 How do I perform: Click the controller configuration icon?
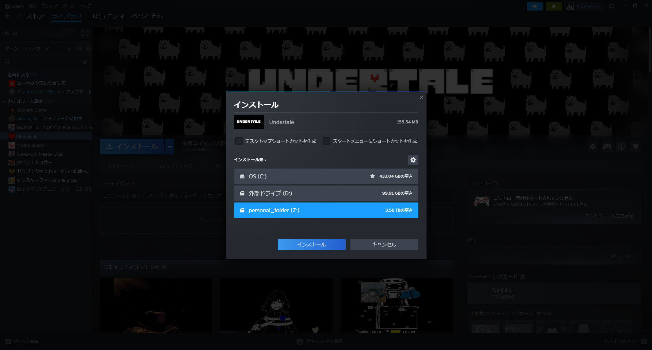(x=607, y=147)
